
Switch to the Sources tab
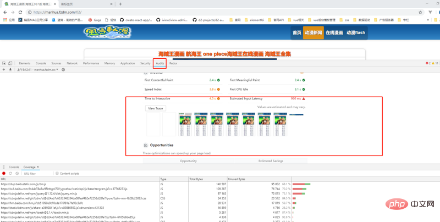click(x=57, y=63)
